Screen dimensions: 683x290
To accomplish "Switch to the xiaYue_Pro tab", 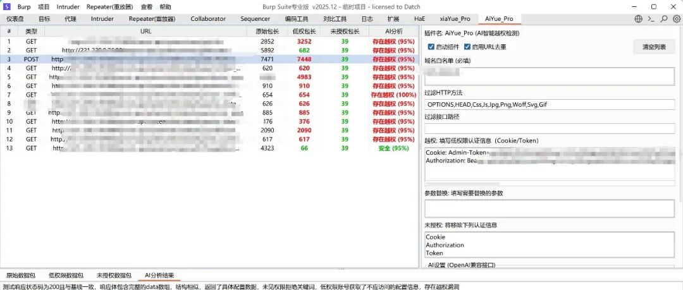I will click(x=455, y=19).
